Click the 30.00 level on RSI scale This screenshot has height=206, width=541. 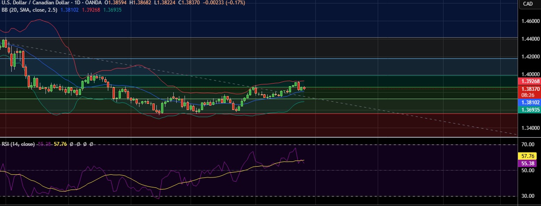[529, 196]
